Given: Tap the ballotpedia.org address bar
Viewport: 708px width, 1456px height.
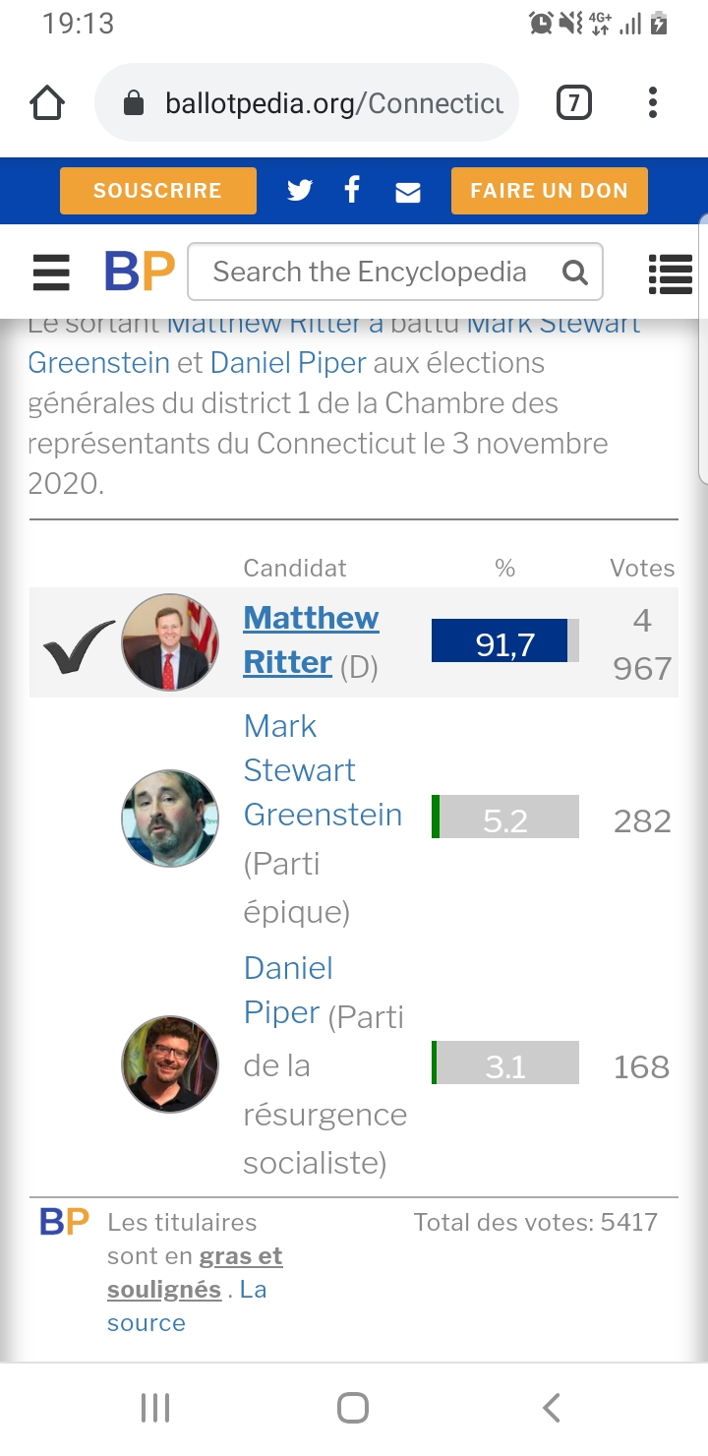Looking at the screenshot, I should point(307,102).
